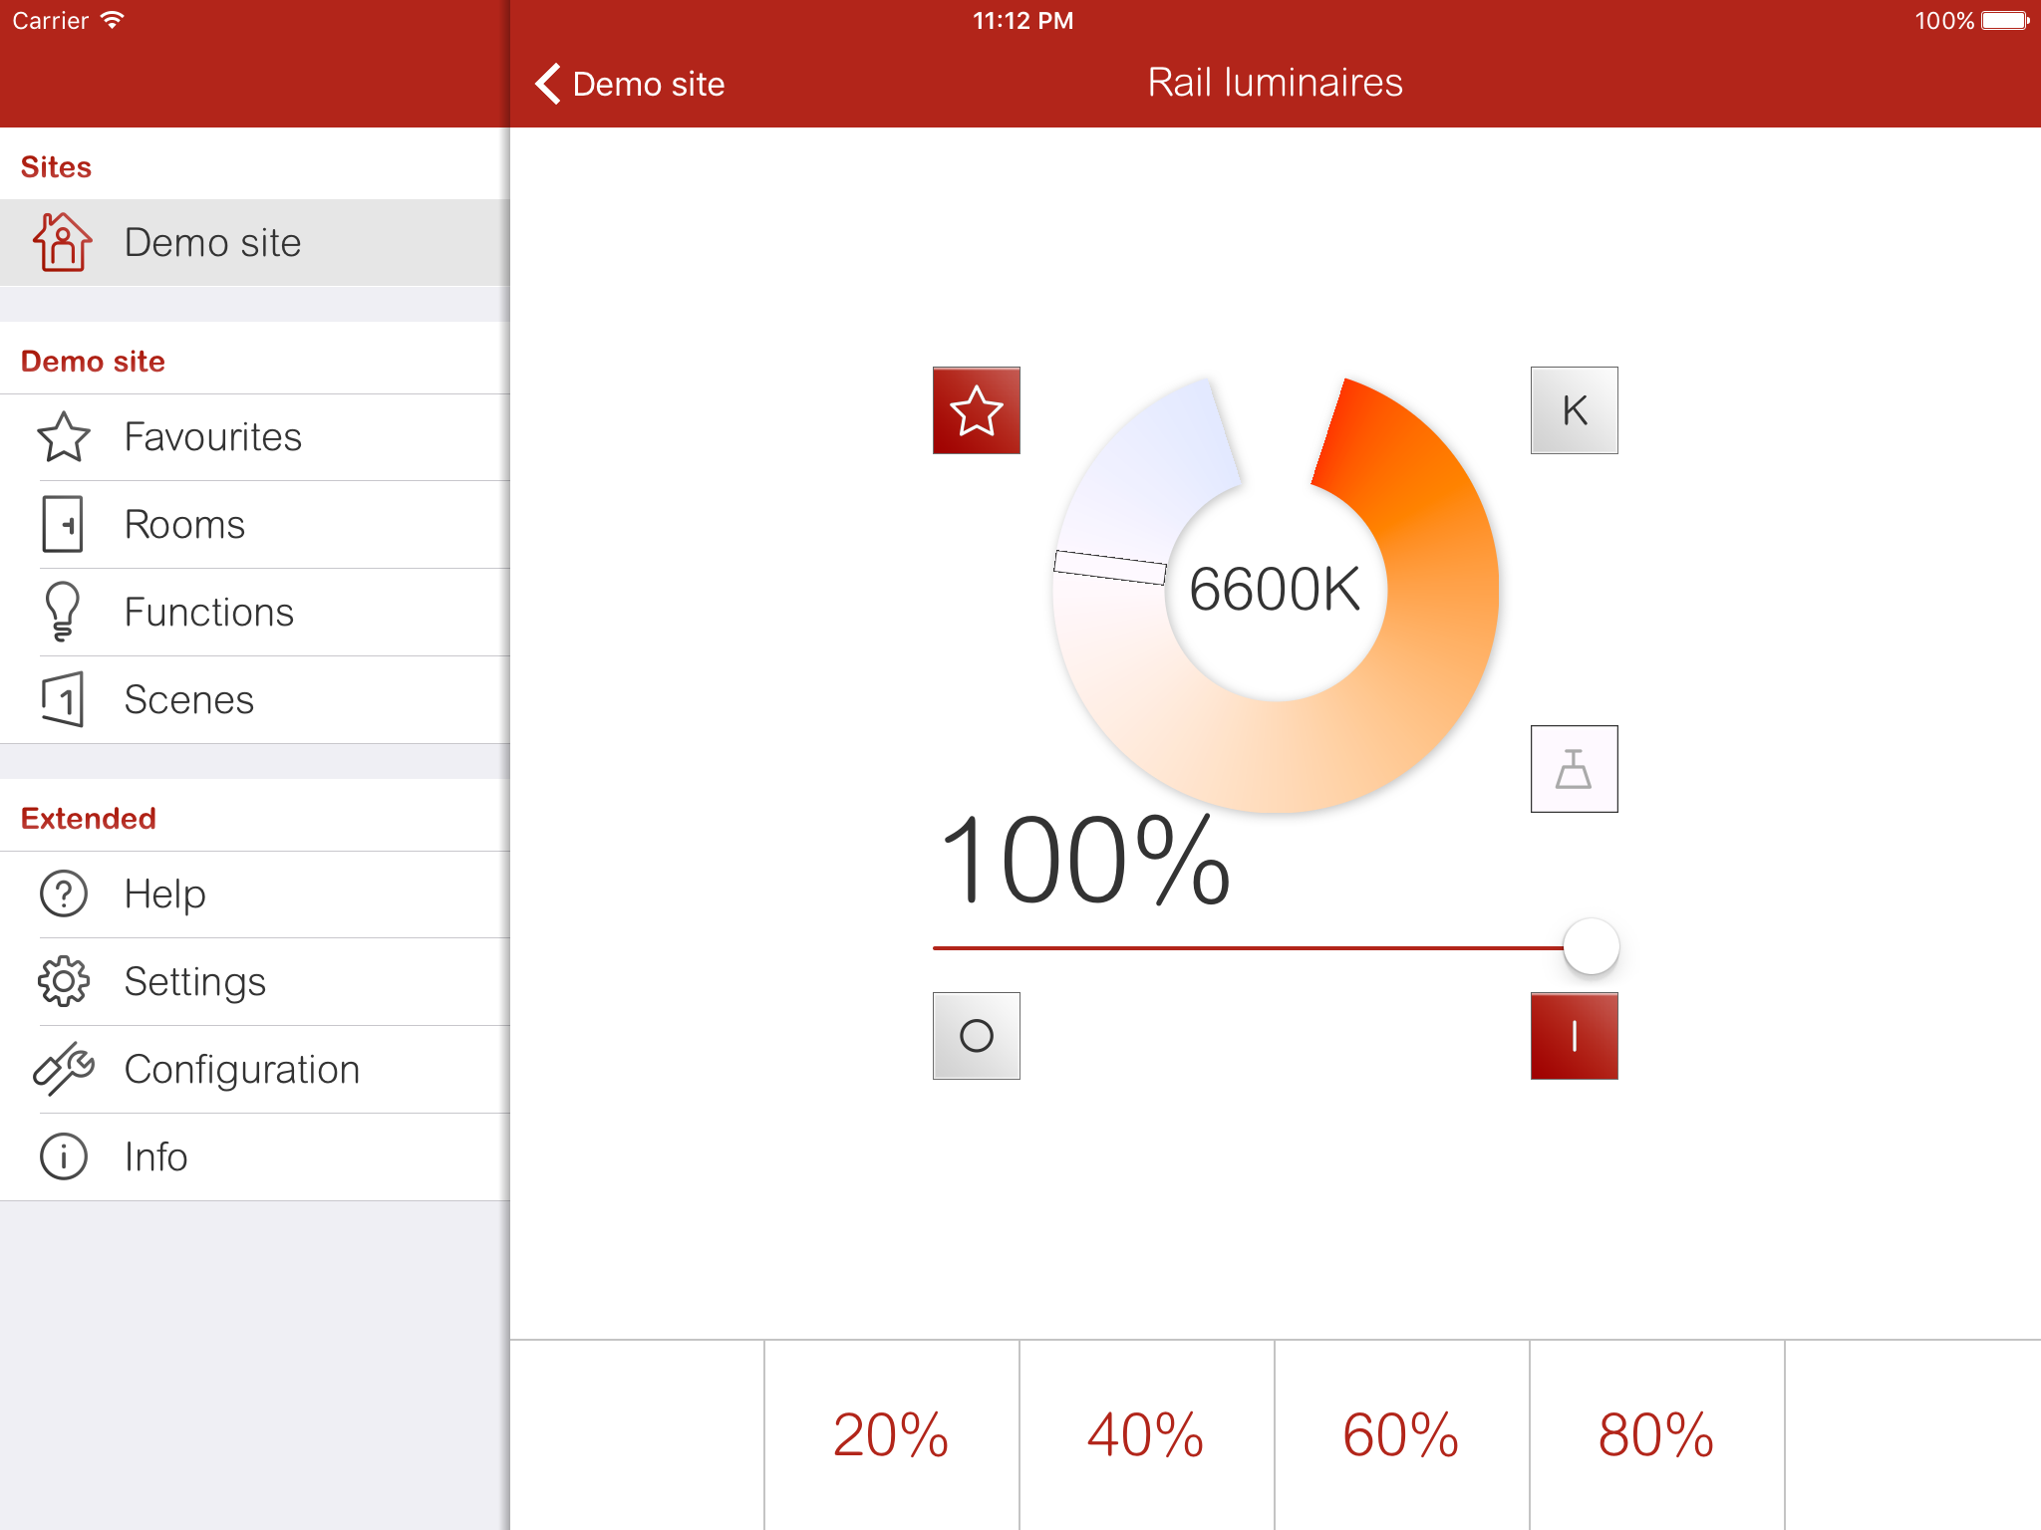Tap the red favourite star button
The height and width of the screenshot is (1530, 2041).
click(976, 410)
